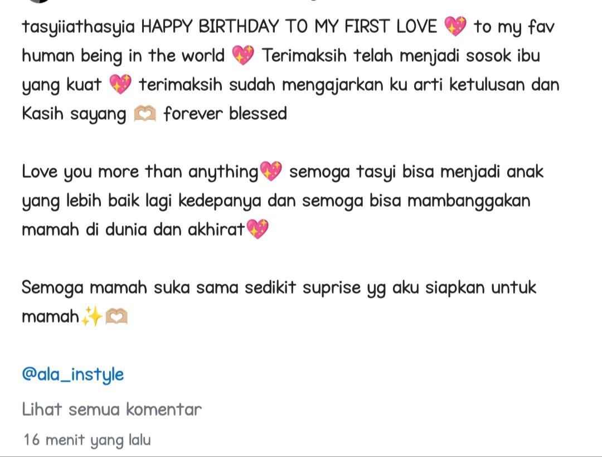This screenshot has height=457, width=602.
Task: Click the sparkles emoji after final "mamah"
Action: tap(91, 317)
